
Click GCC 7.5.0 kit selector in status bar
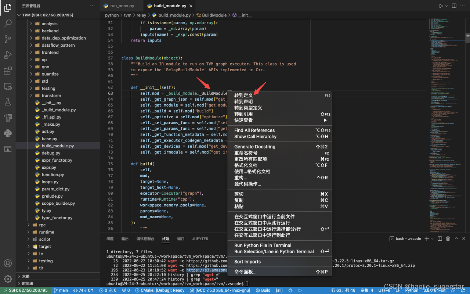click(220, 290)
